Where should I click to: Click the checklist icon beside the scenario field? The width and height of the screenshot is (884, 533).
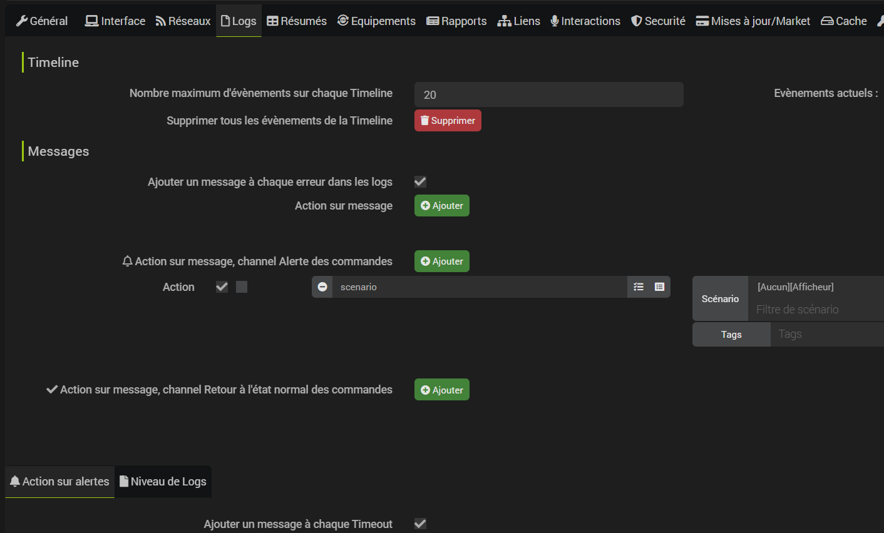(639, 287)
